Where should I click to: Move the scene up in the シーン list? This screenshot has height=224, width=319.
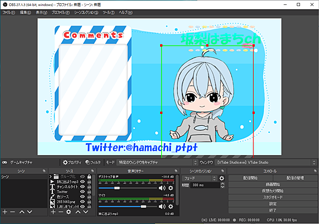click(22, 212)
